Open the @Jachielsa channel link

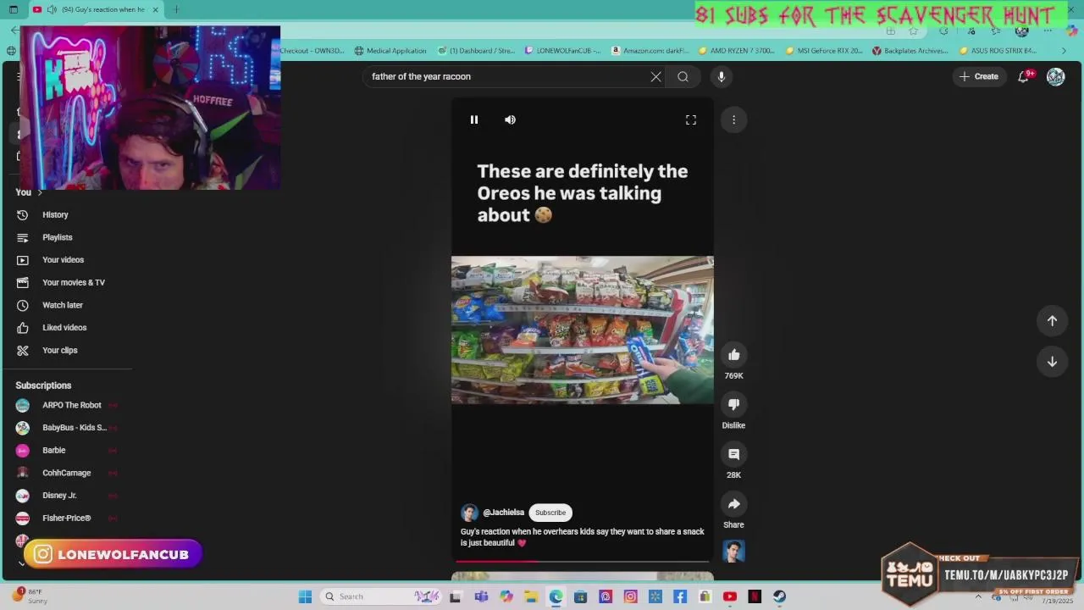tap(503, 513)
